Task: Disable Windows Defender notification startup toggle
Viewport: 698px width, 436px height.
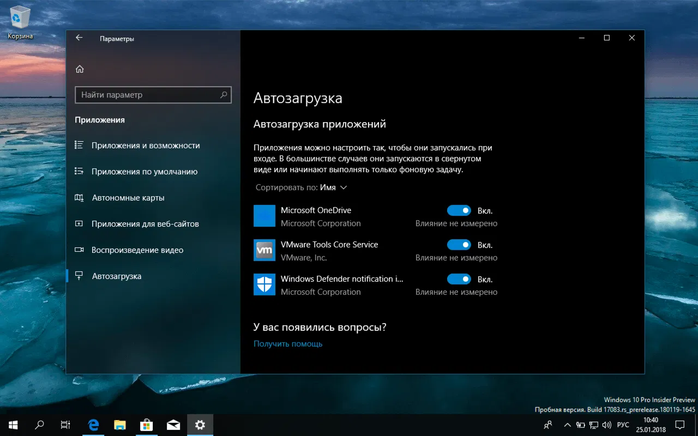Action: pos(459,279)
